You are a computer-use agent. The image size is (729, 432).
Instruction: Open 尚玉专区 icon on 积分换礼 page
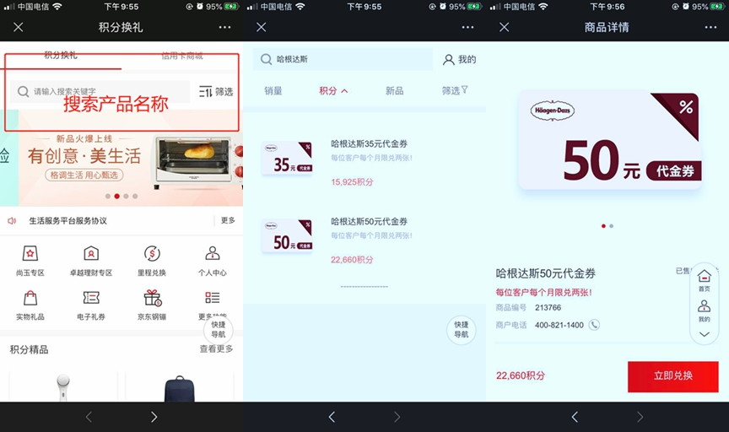tap(30, 254)
